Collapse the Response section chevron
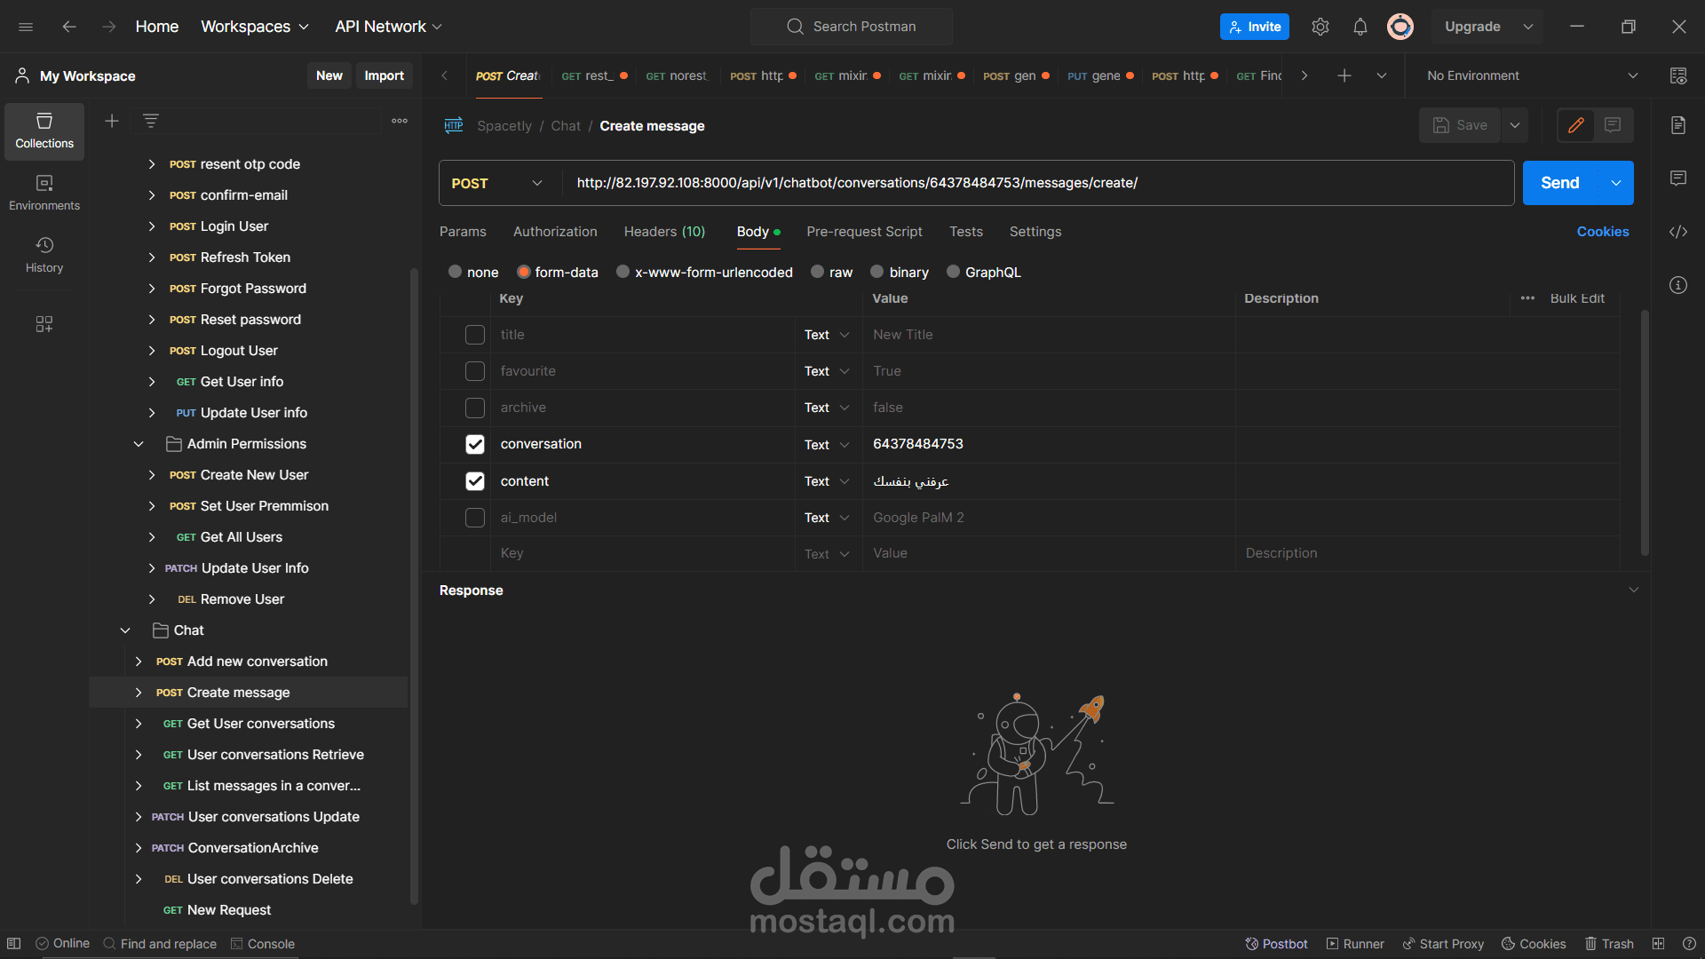This screenshot has height=959, width=1705. [x=1634, y=590]
